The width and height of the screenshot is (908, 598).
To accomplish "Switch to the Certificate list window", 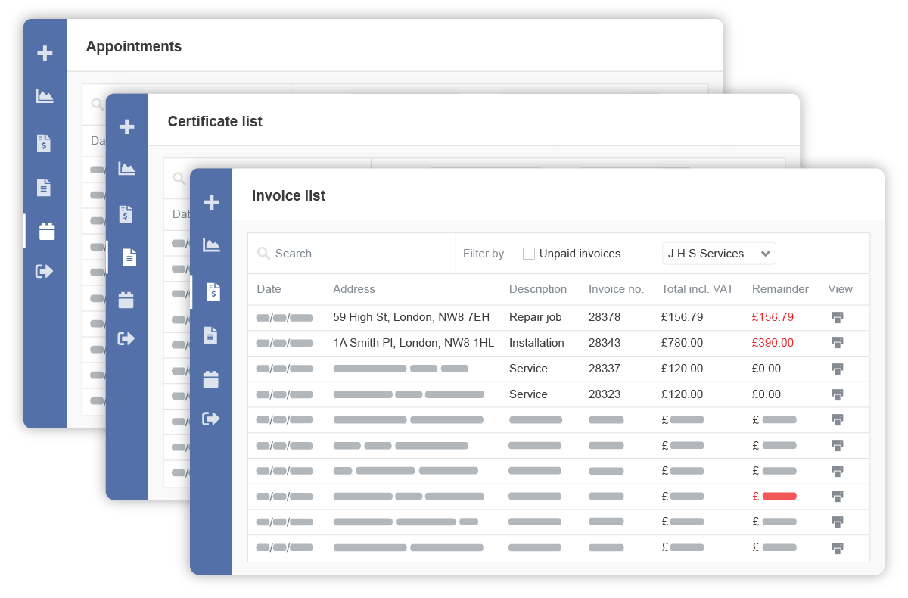I will tap(215, 121).
